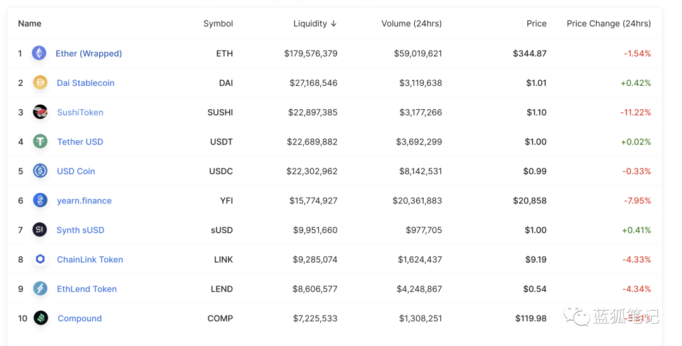Click the USD Coin logo icon
The height and width of the screenshot is (346, 682).
40,171
